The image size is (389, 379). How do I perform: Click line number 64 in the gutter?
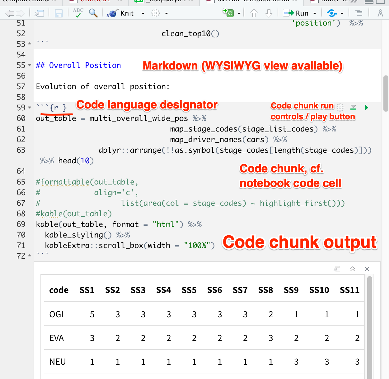pos(21,171)
